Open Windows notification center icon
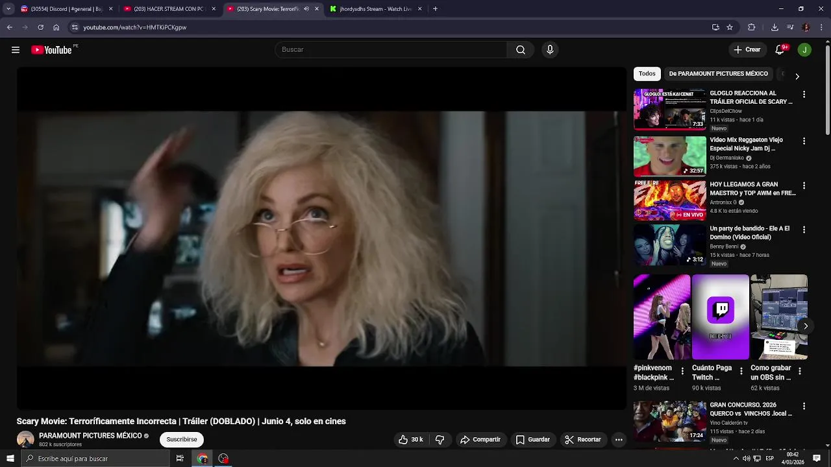The height and width of the screenshot is (467, 831). [817, 459]
